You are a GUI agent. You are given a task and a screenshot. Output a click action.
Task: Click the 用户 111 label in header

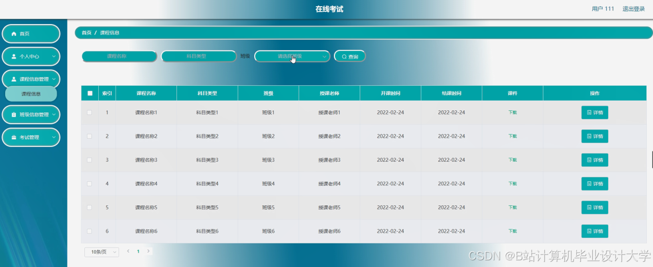tap(603, 9)
